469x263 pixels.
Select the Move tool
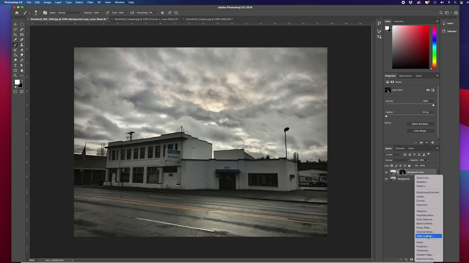[15, 24]
